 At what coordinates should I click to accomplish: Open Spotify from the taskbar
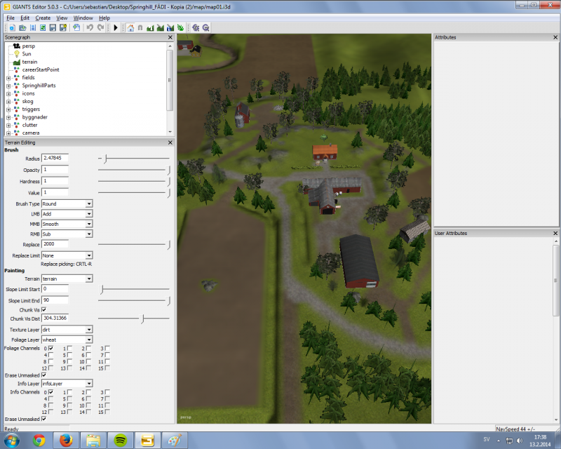click(x=121, y=440)
